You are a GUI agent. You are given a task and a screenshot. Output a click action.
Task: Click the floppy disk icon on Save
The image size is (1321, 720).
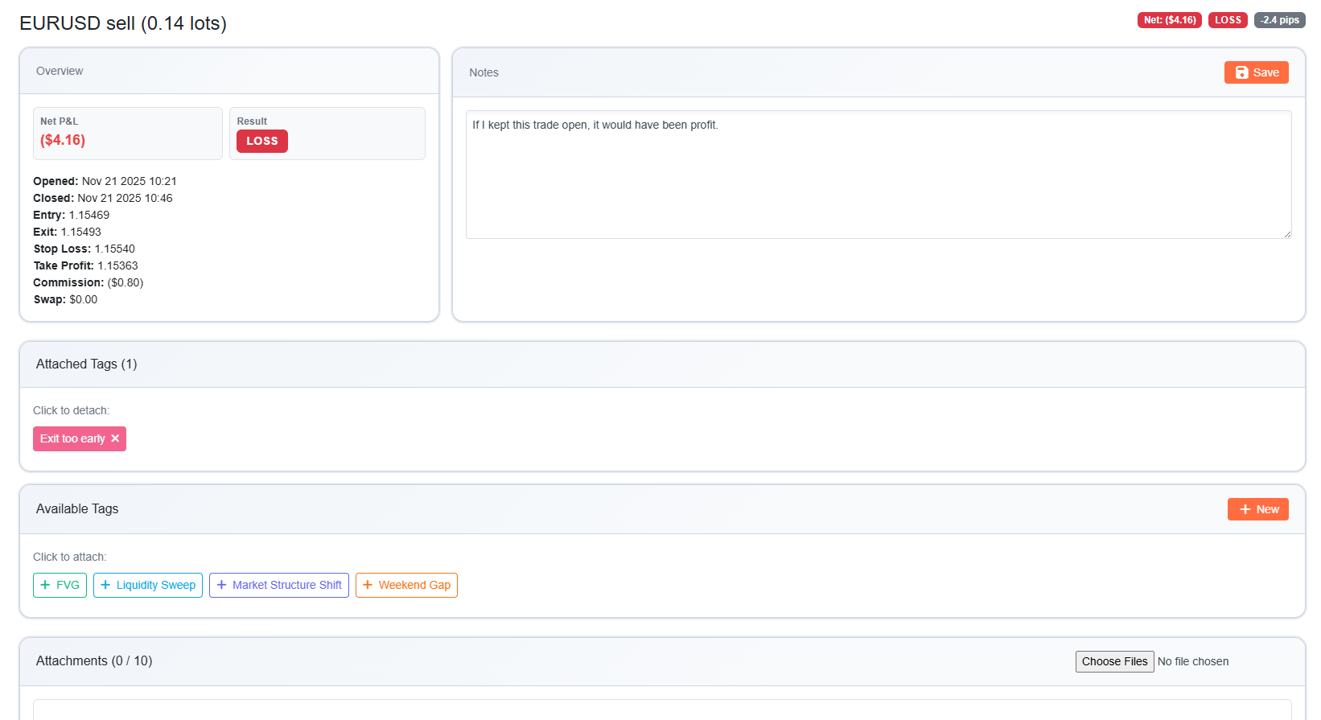(1241, 72)
